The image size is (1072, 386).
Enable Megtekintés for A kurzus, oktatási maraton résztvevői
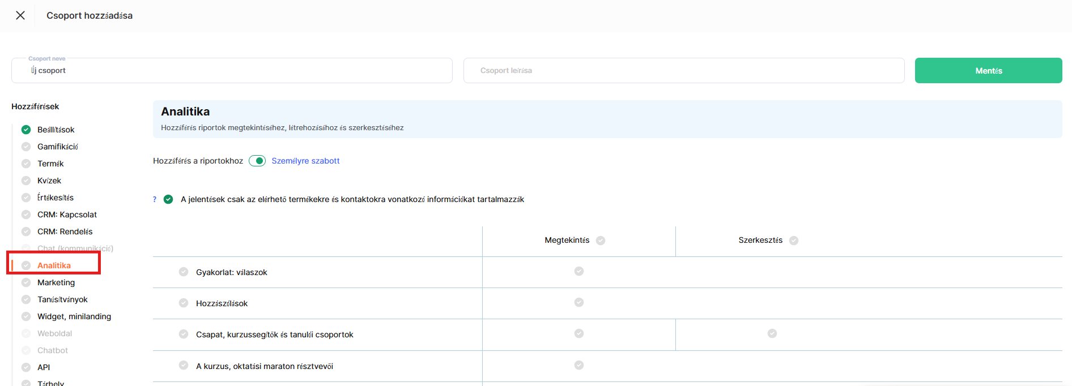click(x=579, y=365)
